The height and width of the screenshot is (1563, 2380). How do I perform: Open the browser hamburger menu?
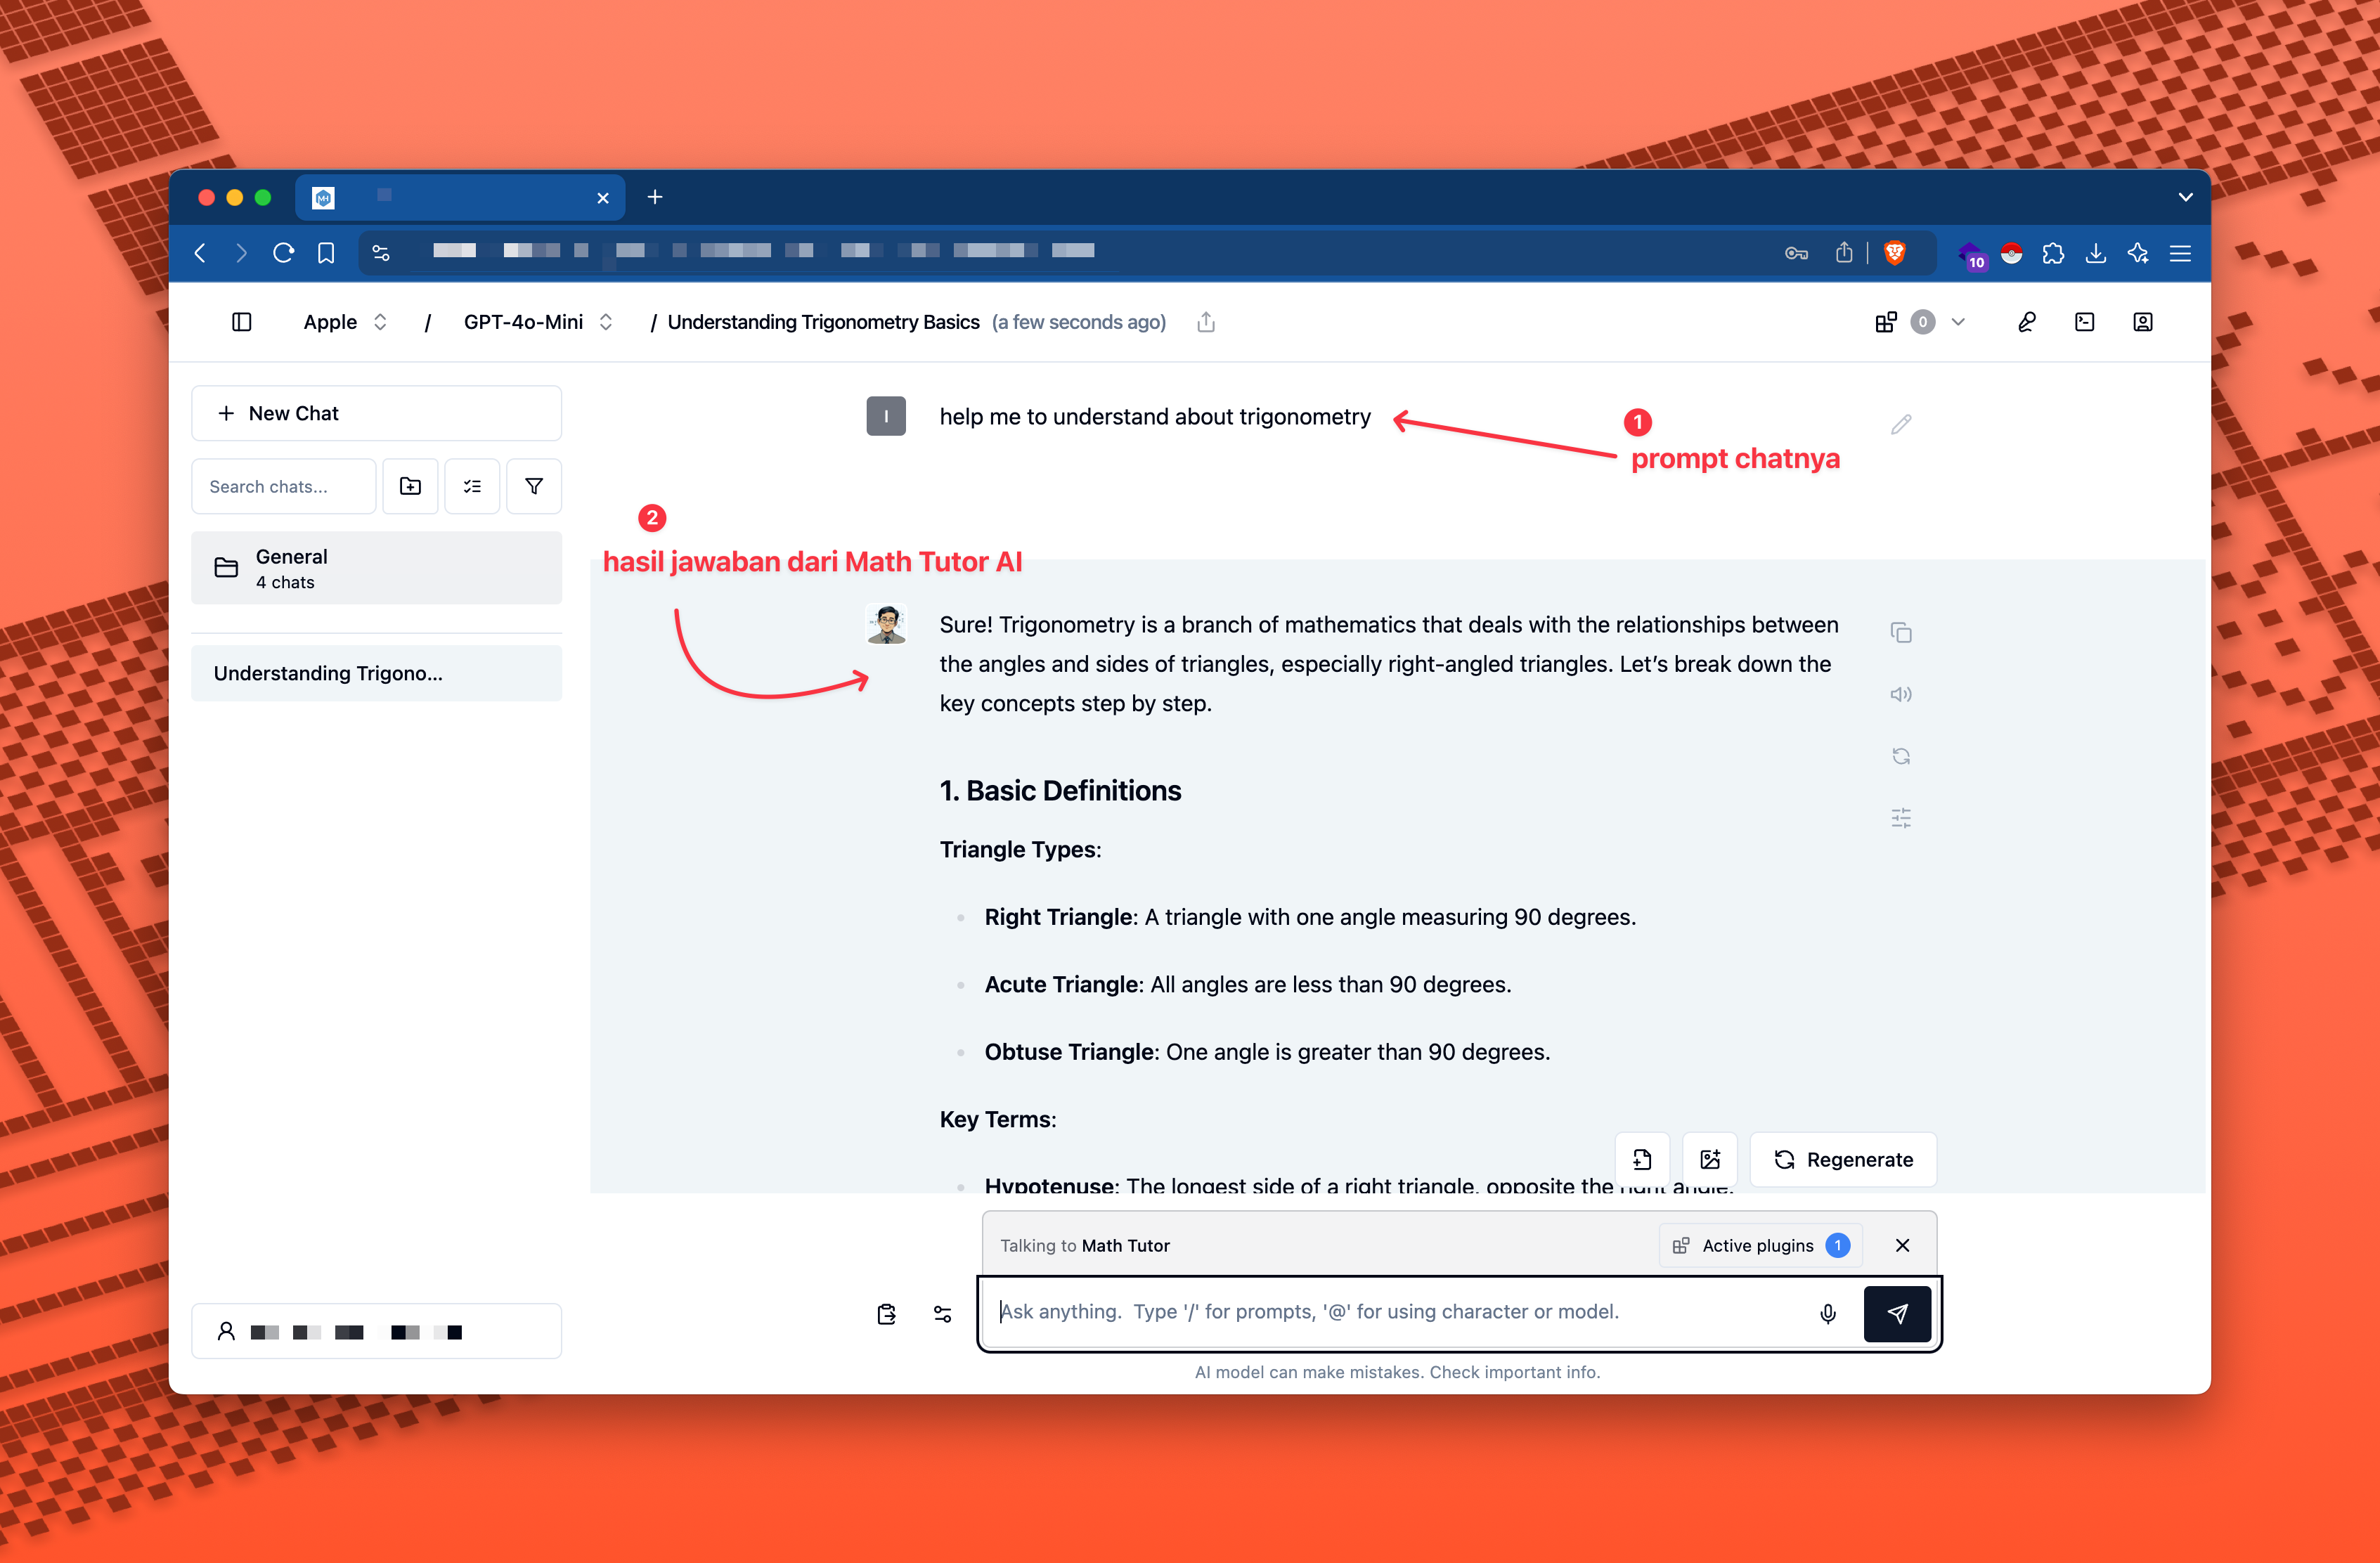click(2180, 253)
